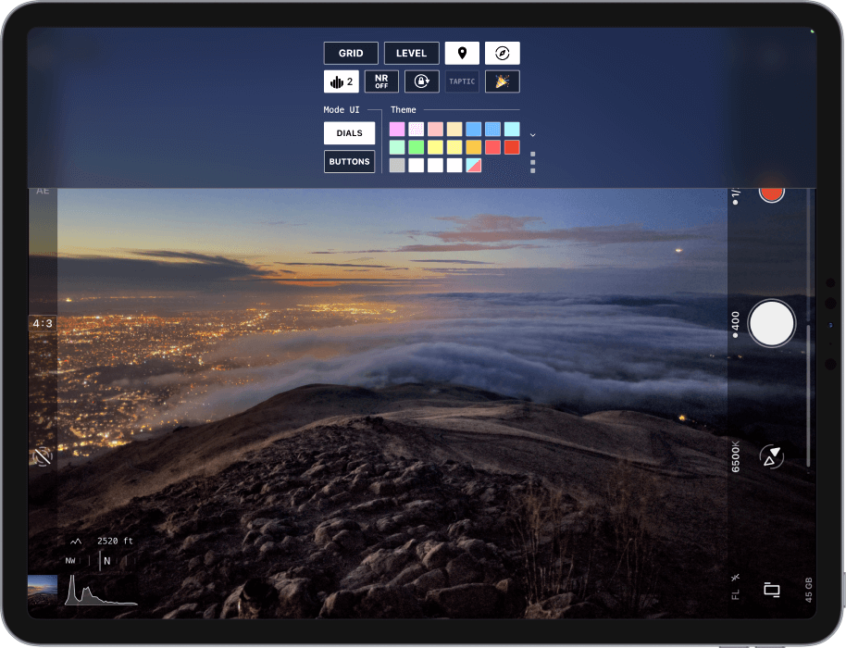Toggle the location pin geotagging button

[462, 53]
